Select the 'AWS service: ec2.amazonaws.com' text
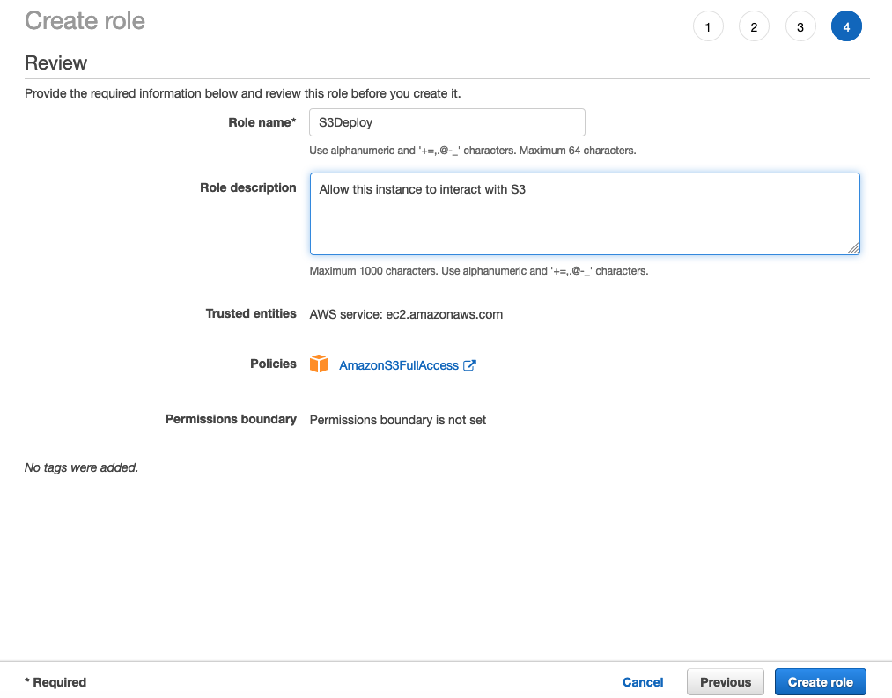The height and width of the screenshot is (698, 892). point(406,314)
